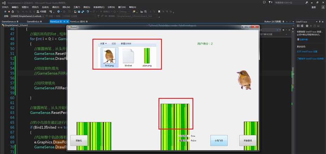Open the 团队(M) menu
This screenshot has height=154, width=326.
coord(66,7)
